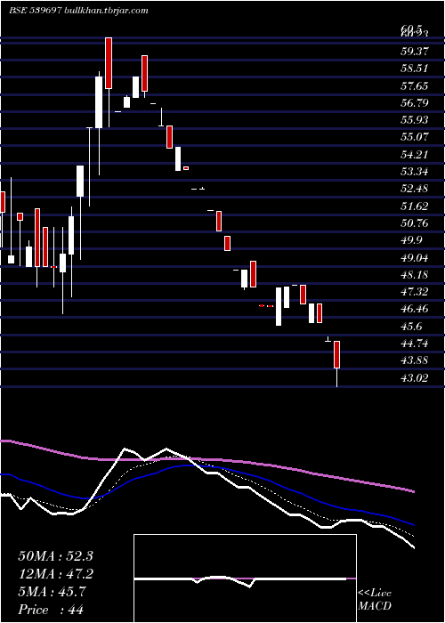
Task: Click the 55.07 price axis label
Action: (414, 137)
